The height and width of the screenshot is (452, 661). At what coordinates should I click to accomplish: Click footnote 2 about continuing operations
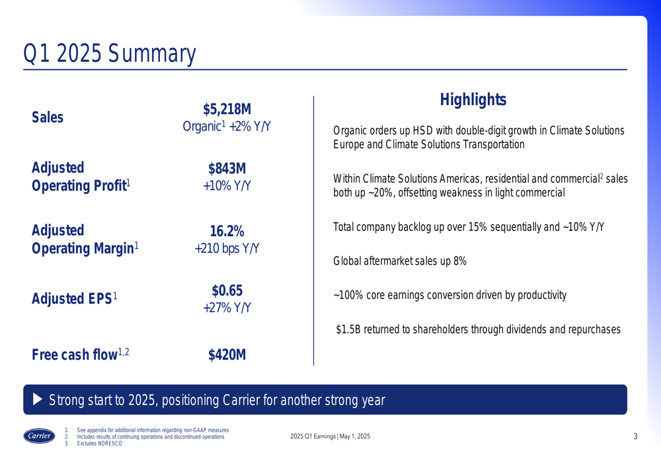click(x=145, y=437)
